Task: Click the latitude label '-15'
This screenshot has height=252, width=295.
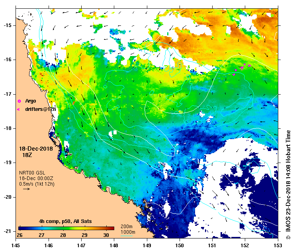Action: tap(7, 25)
